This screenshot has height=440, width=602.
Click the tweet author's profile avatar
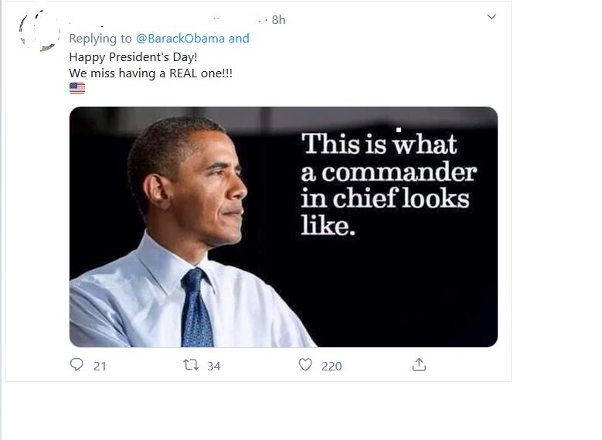(39, 31)
